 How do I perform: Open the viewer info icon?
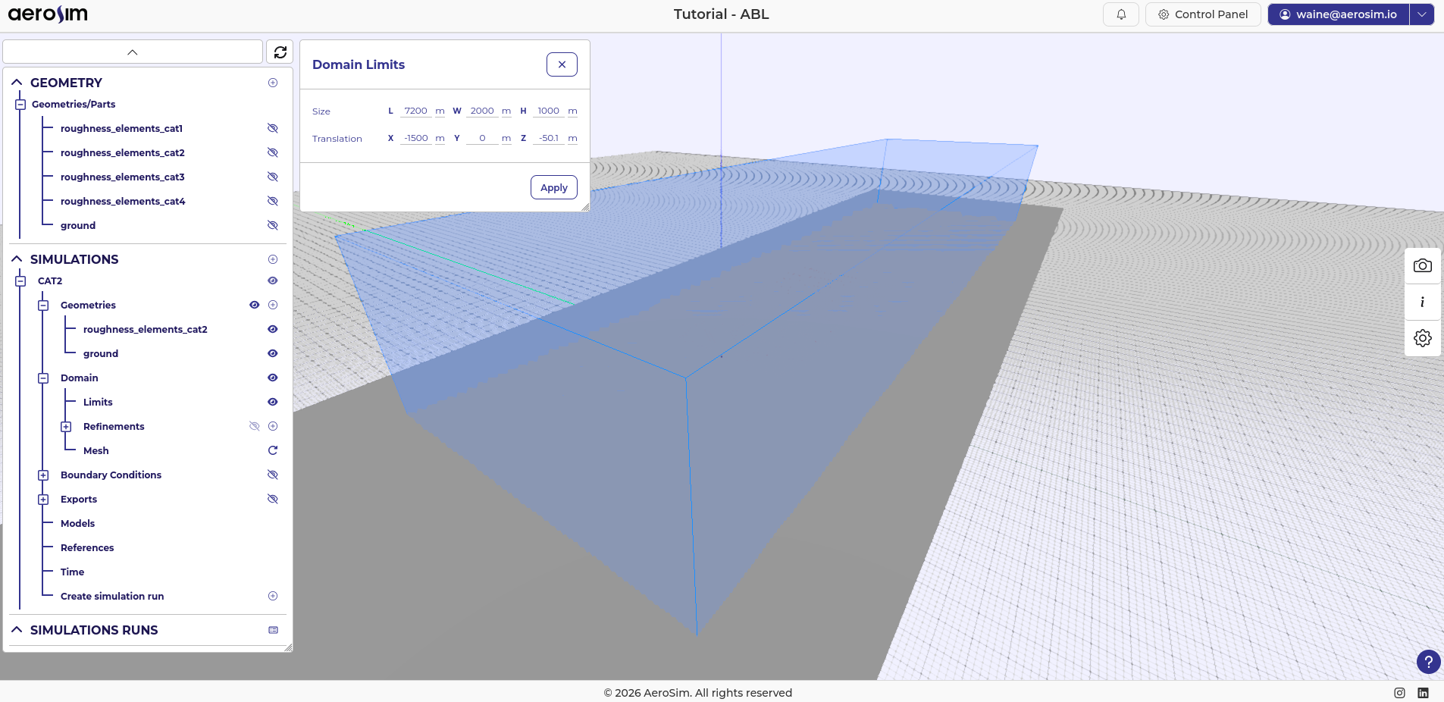(x=1422, y=302)
